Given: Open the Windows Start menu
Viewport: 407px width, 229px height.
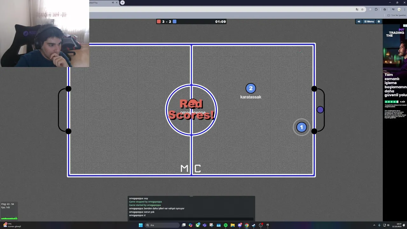Looking at the screenshot, I should coord(141,225).
